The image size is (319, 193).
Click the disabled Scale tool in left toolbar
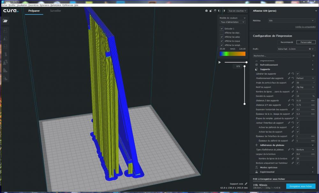click(x=5, y=39)
